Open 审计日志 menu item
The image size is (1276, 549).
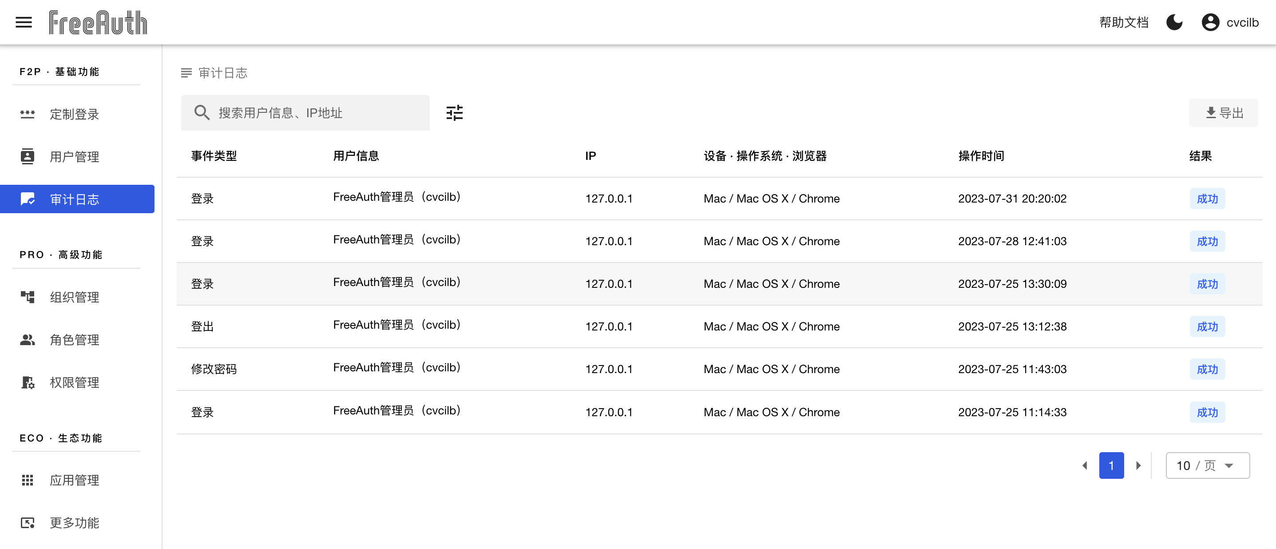pos(77,199)
